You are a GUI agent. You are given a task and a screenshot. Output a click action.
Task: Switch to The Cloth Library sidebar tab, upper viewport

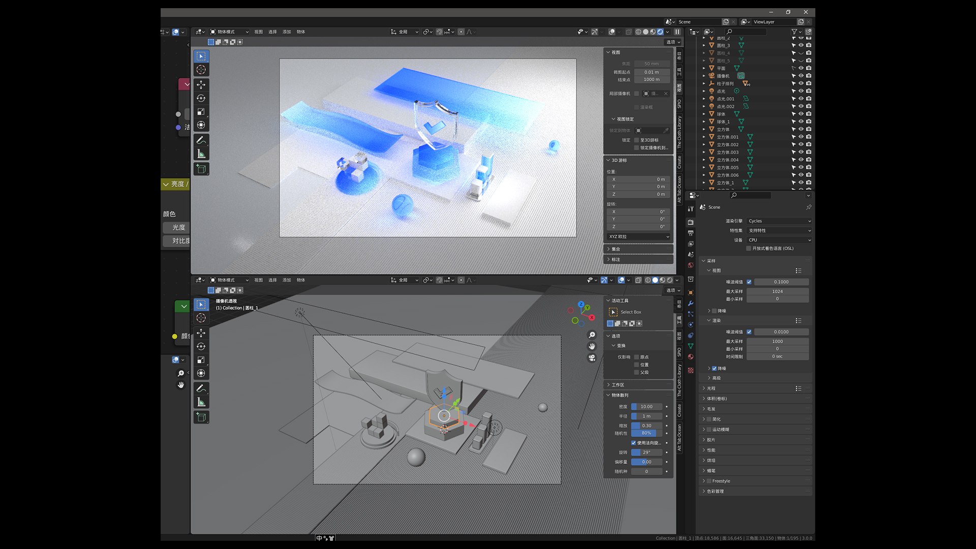(679, 132)
